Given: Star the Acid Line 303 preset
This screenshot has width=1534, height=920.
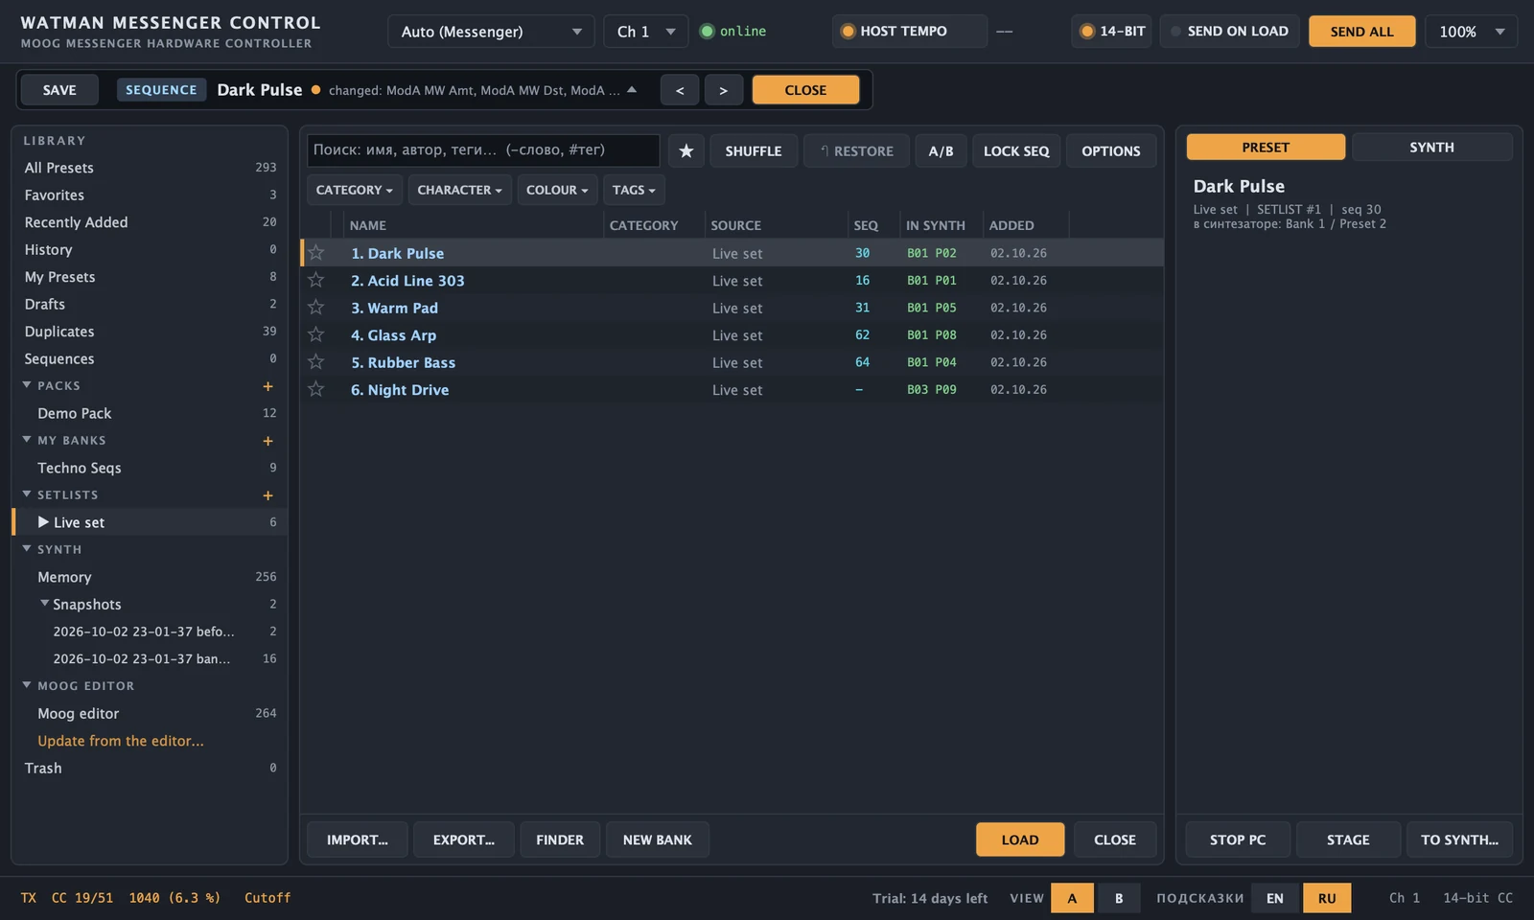Looking at the screenshot, I should pyautogui.click(x=316, y=280).
